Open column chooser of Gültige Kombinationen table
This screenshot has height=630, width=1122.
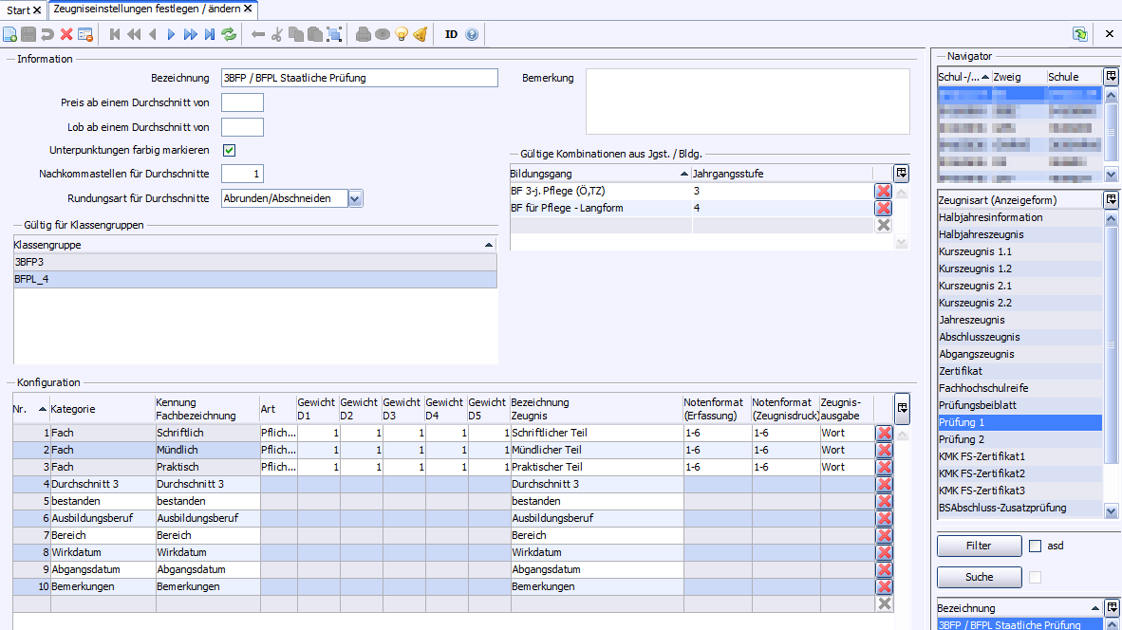[902, 173]
